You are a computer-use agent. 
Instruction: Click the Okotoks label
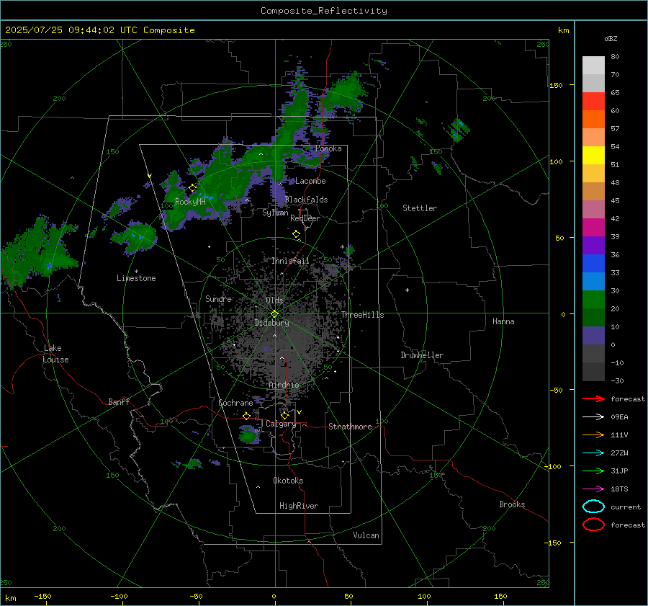pyautogui.click(x=288, y=481)
